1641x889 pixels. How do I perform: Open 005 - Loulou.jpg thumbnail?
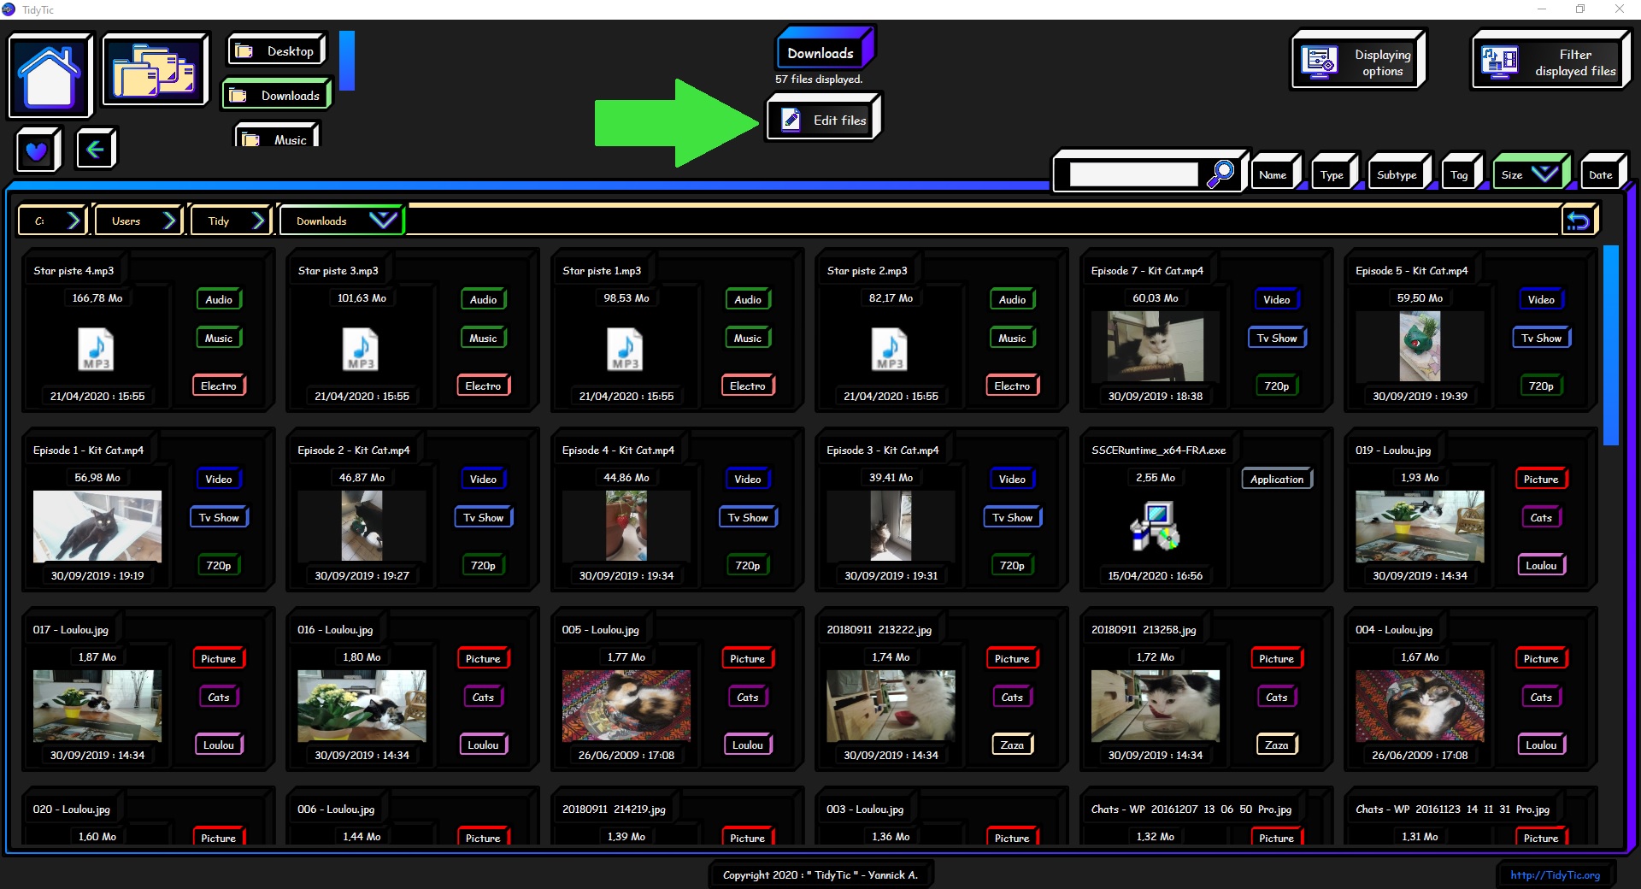coord(626,705)
